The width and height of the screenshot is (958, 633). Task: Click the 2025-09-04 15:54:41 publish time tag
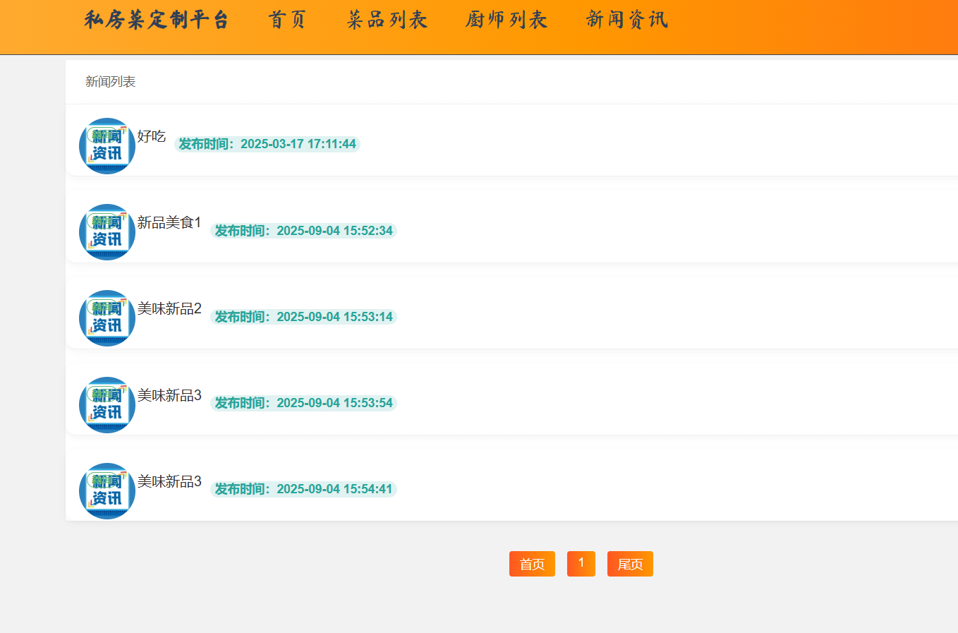pyautogui.click(x=303, y=489)
